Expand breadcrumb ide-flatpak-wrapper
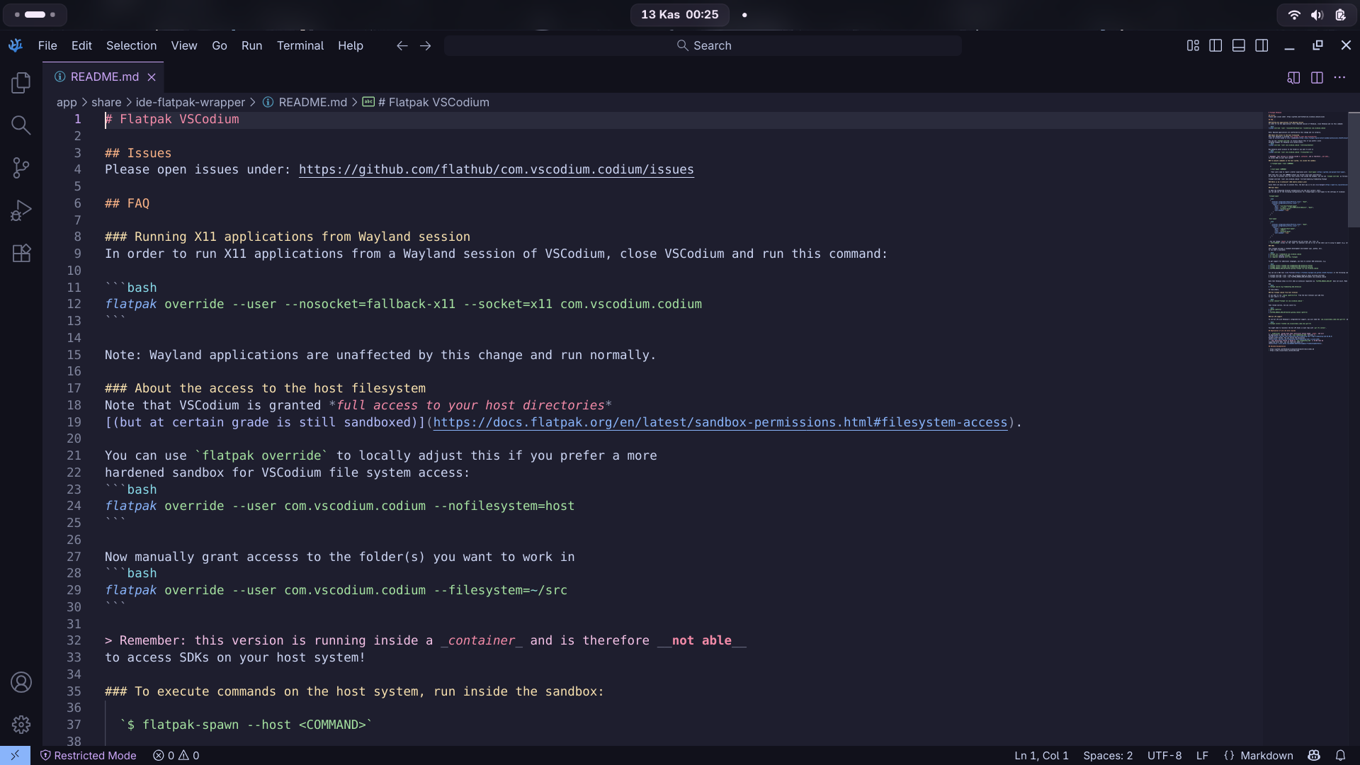1360x765 pixels. click(191, 102)
